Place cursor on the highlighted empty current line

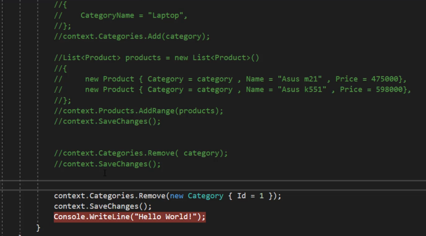click(x=213, y=185)
